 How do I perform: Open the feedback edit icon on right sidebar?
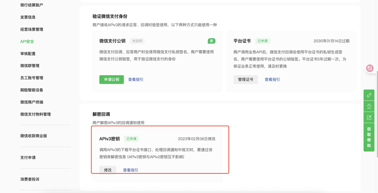pyautogui.click(x=369, y=117)
